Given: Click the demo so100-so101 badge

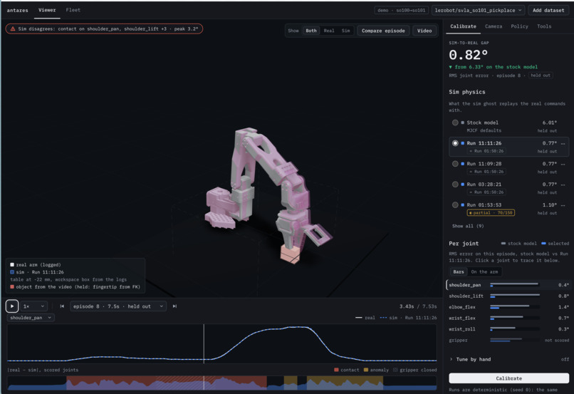Looking at the screenshot, I should pyautogui.click(x=401, y=10).
